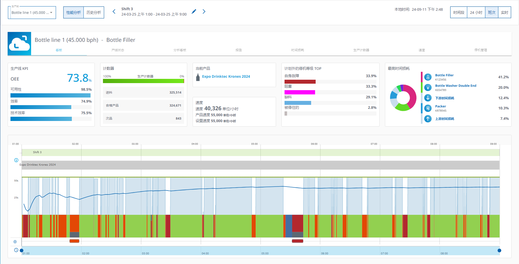Switch to the 产线状态 tab
This screenshot has width=519, height=264.
(118, 50)
